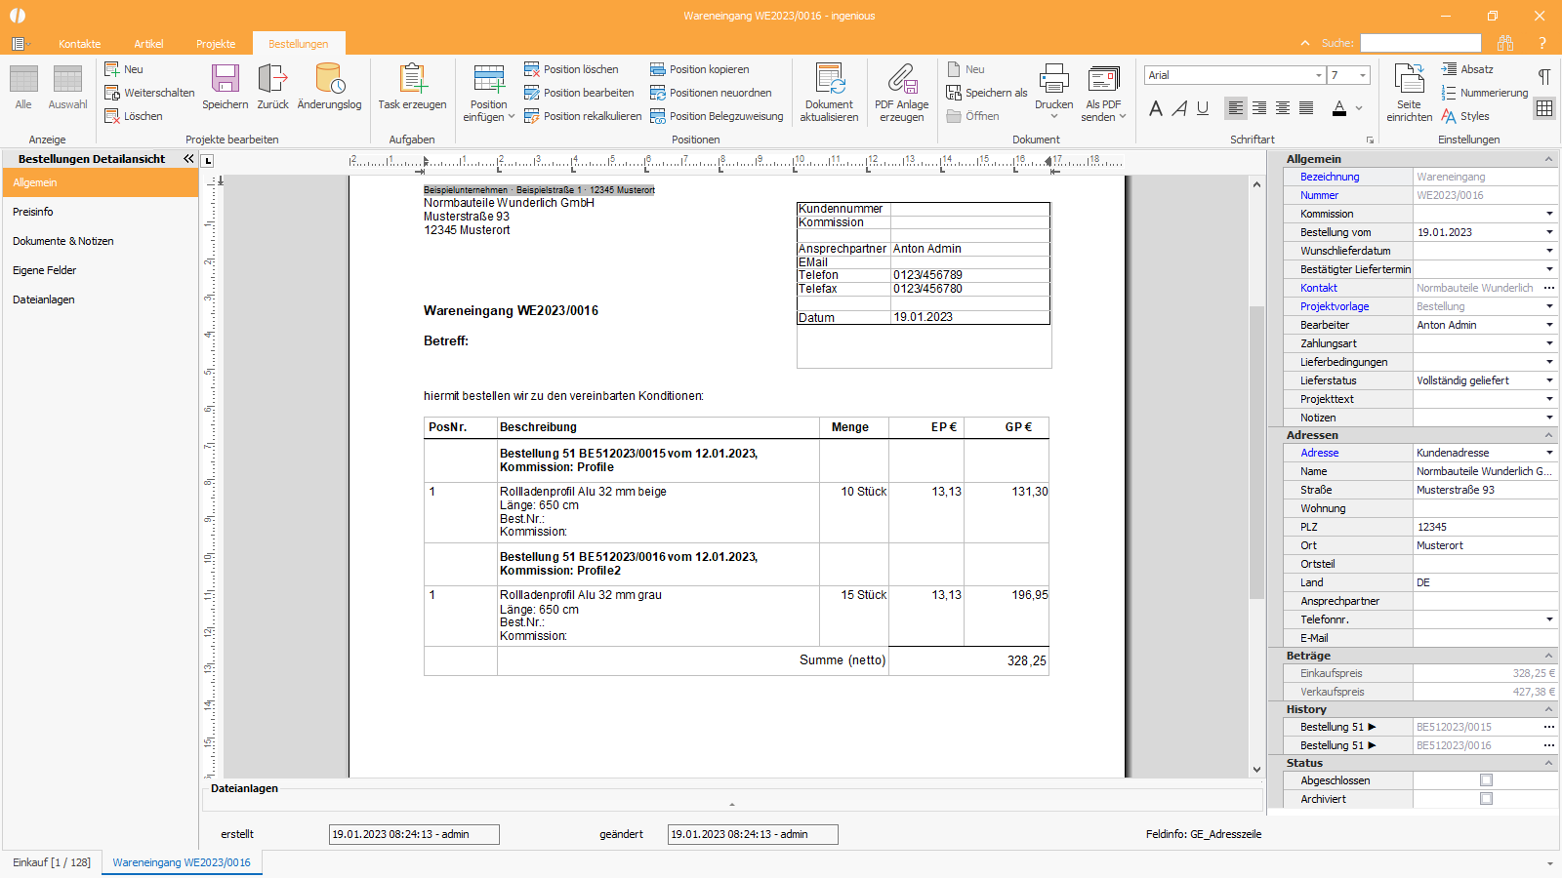
Task: Toggle the Archiviert checkbox
Action: pos(1486,799)
